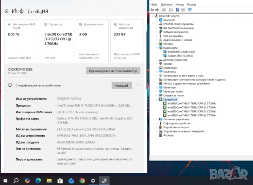Screen dimensions: 253x185
Task: Select Radeon (TM) R5 M420 adapter
Action: 180,56
